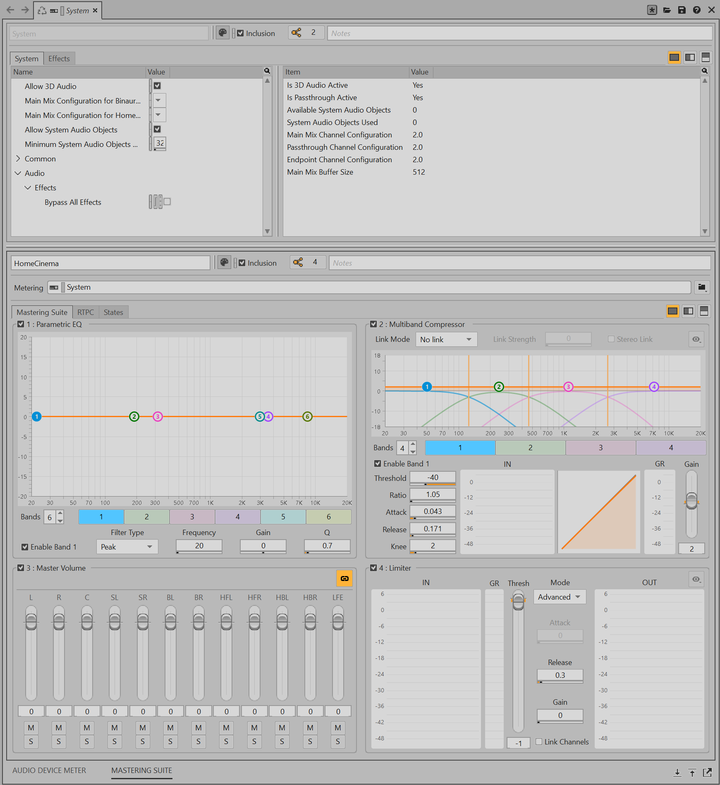This screenshot has width=720, height=785.
Task: Click the eye icon in Multiband Compressor
Action: [x=696, y=339]
